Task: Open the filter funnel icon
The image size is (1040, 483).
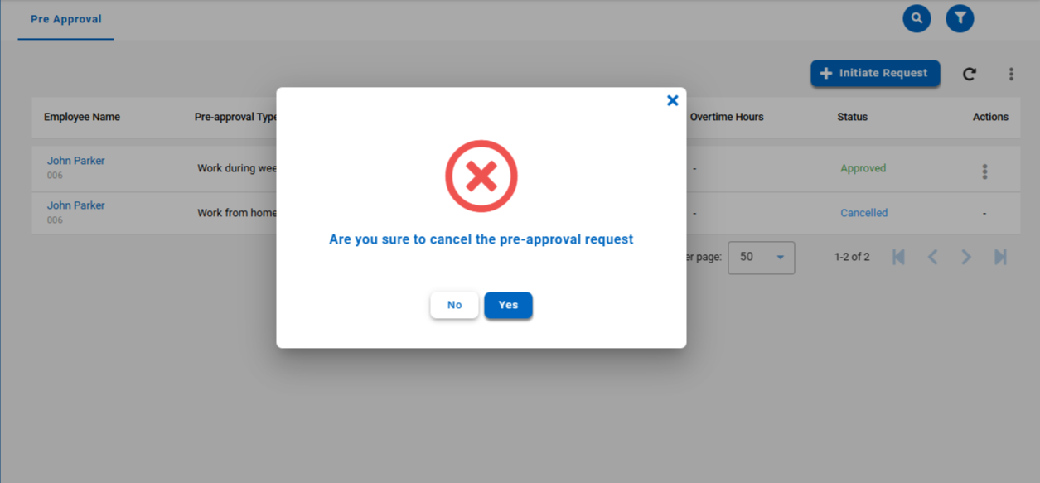Action: (x=960, y=18)
